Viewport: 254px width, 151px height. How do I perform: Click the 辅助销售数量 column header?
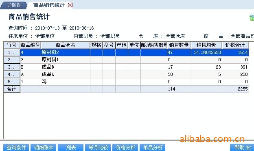tap(154, 45)
